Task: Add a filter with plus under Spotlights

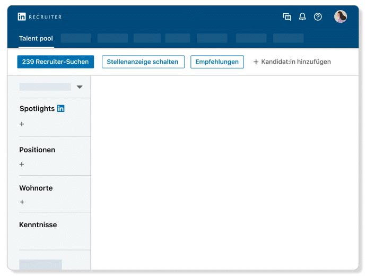Action: point(22,124)
